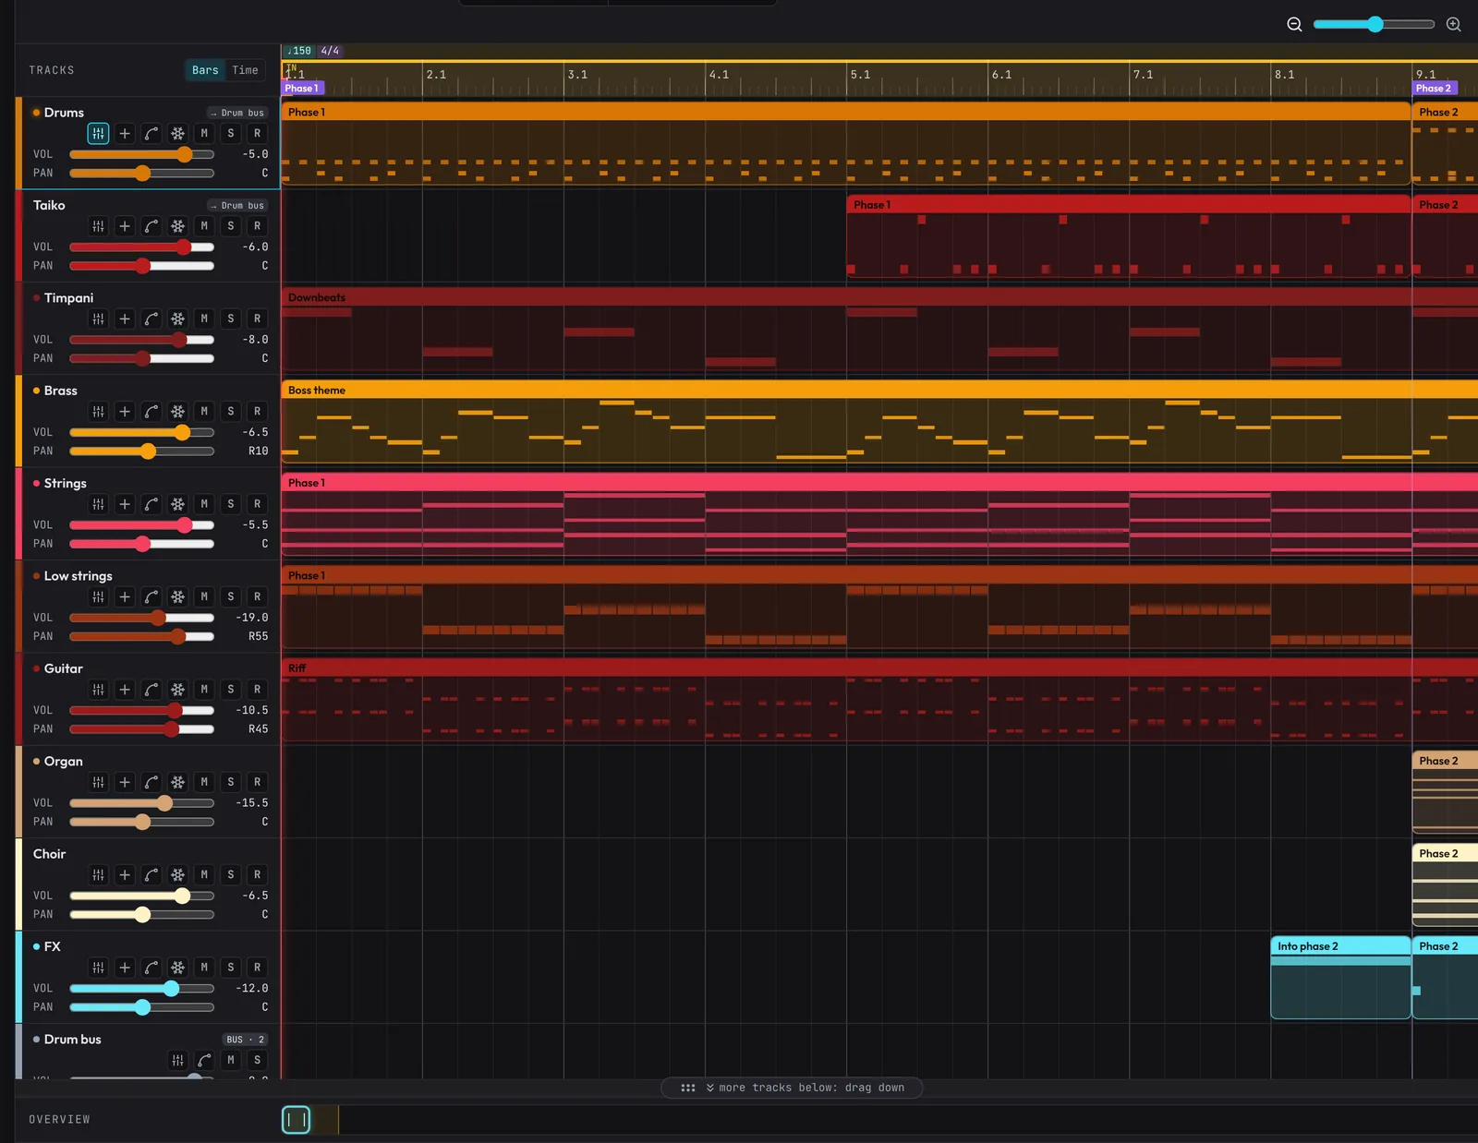Click the add (plus) icon on the Low strings track

(x=125, y=596)
